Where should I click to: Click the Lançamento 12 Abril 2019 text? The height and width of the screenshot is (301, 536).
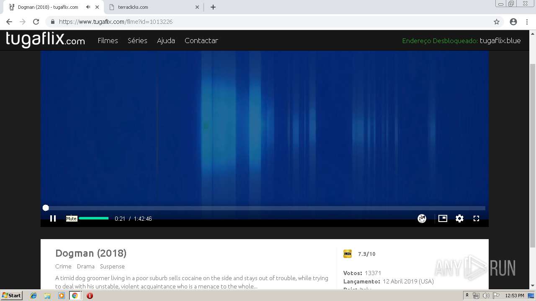click(x=389, y=281)
